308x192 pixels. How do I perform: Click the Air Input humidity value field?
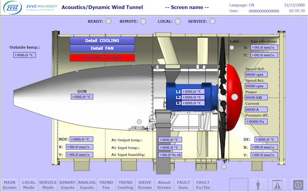point(170,155)
